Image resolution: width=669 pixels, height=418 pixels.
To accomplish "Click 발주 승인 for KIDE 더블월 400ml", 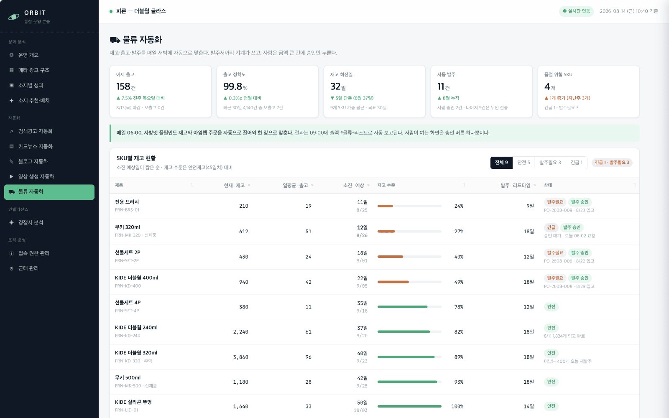I will tap(580, 278).
